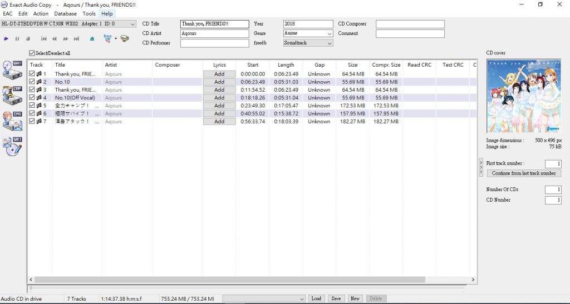Copy selected tracks compressed (CMP icon)
Image resolution: width=570 pixels, height=304 pixels.
pos(13,96)
